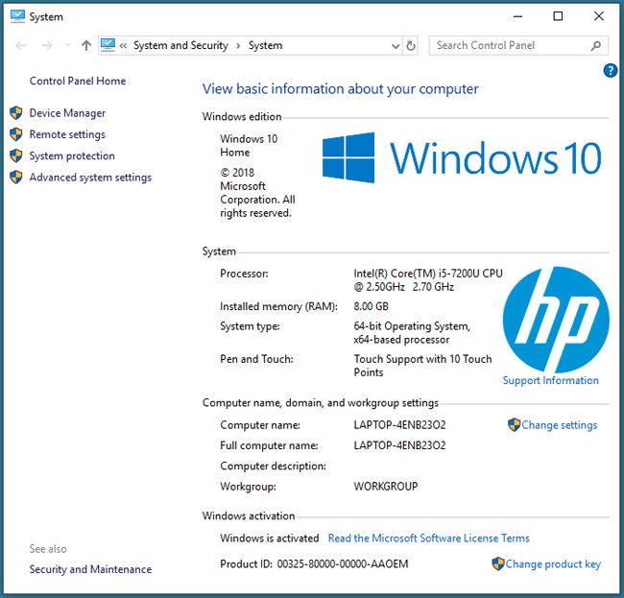
Task: Click the magnifier search icon
Action: pyautogui.click(x=595, y=46)
